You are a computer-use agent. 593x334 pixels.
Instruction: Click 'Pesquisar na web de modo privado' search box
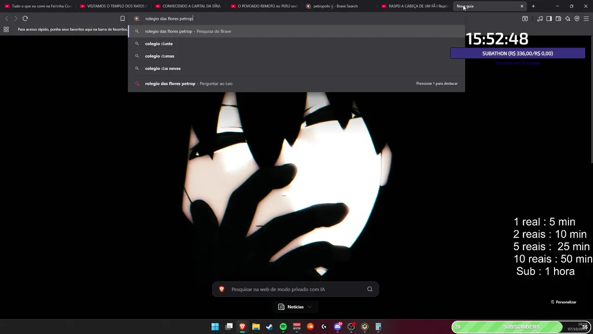coord(296,289)
